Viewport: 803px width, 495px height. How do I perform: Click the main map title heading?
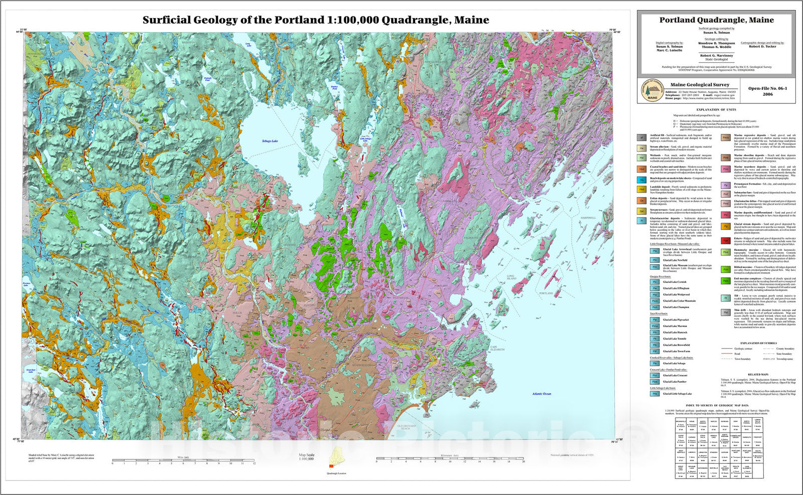pyautogui.click(x=316, y=20)
